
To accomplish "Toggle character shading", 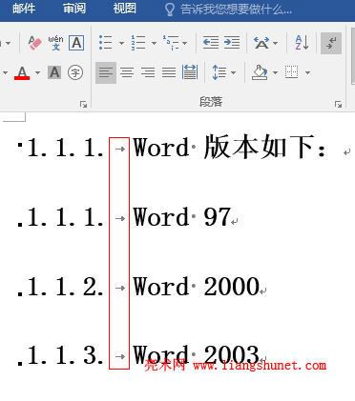I will point(54,72).
